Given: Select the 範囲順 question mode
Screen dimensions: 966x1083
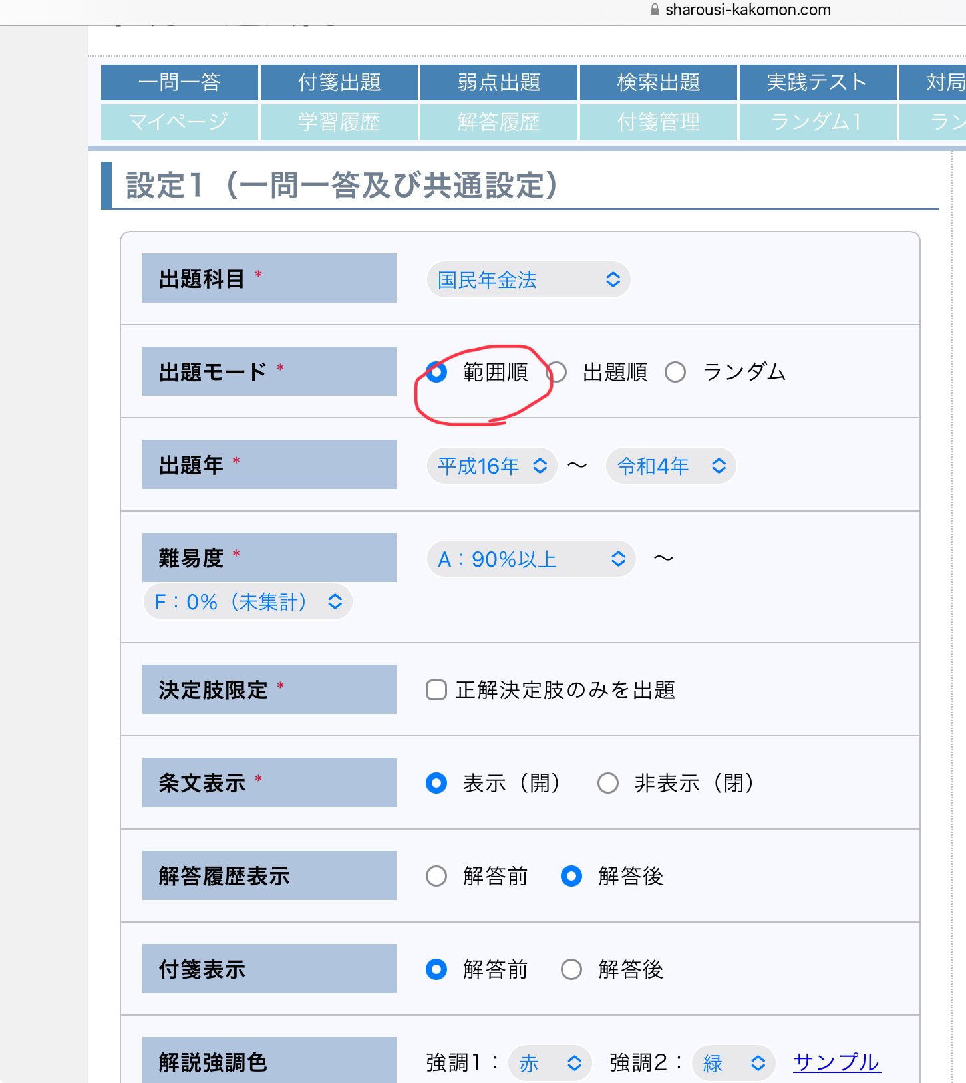Looking at the screenshot, I should pos(436,372).
